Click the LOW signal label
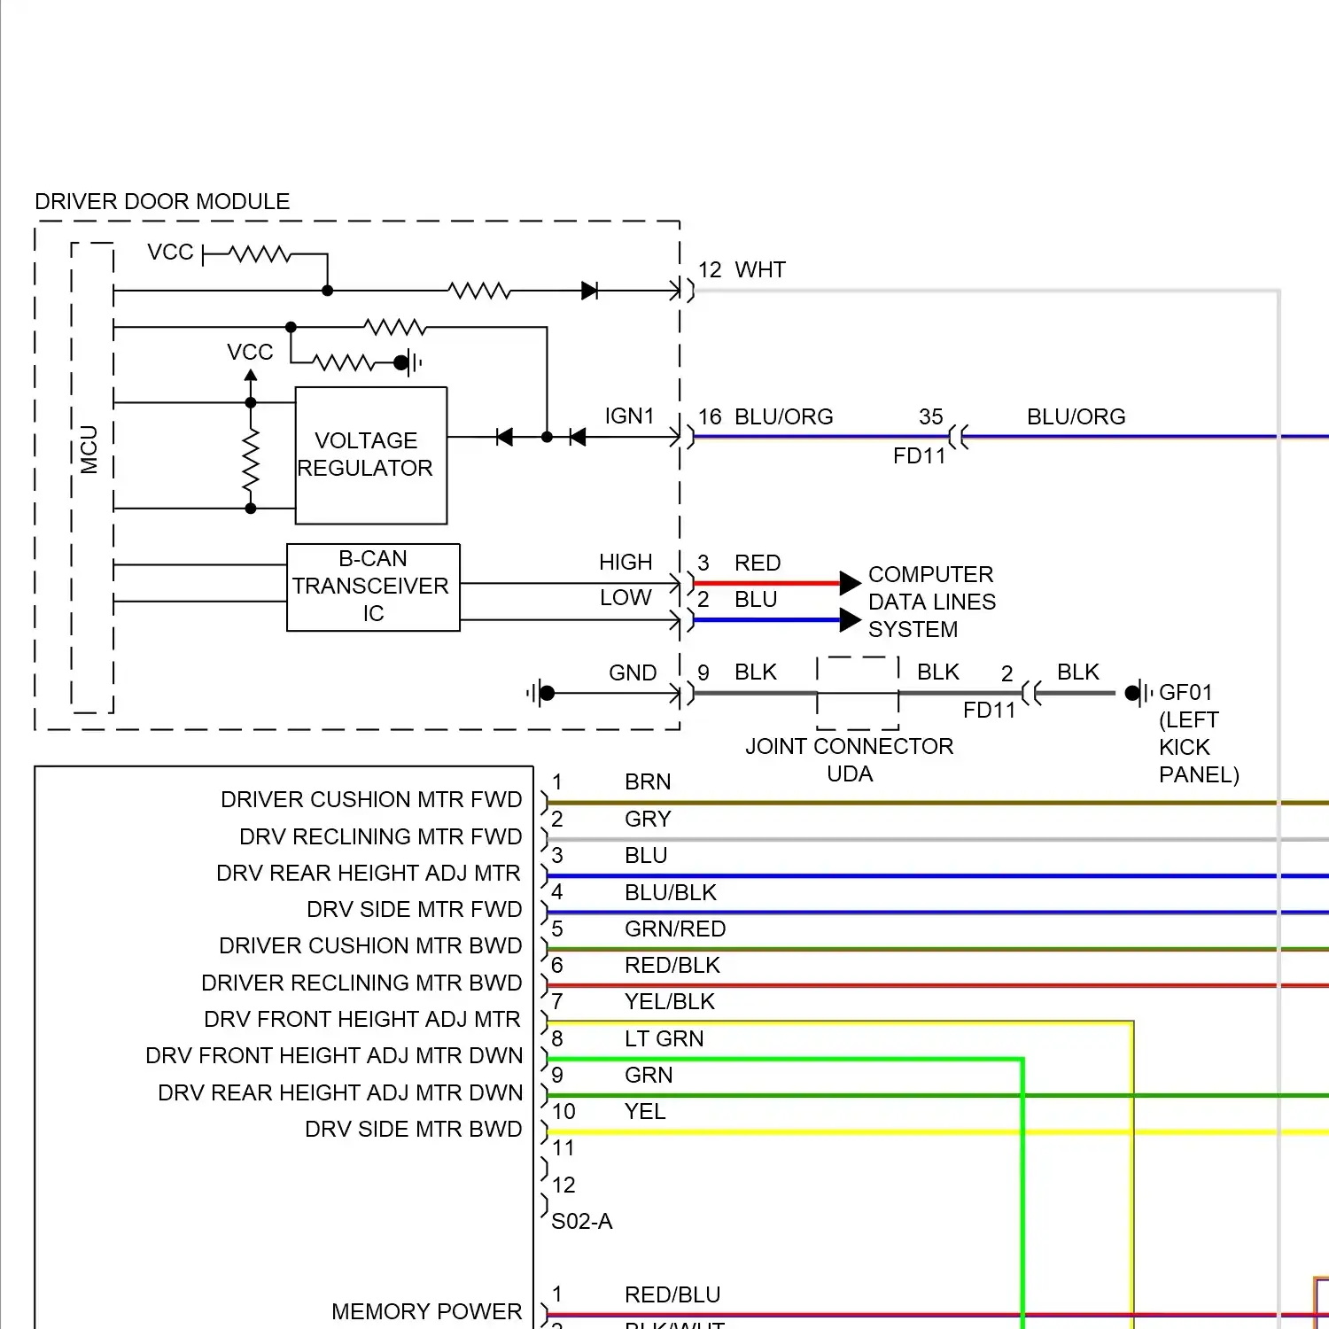The image size is (1329, 1329). tap(626, 597)
